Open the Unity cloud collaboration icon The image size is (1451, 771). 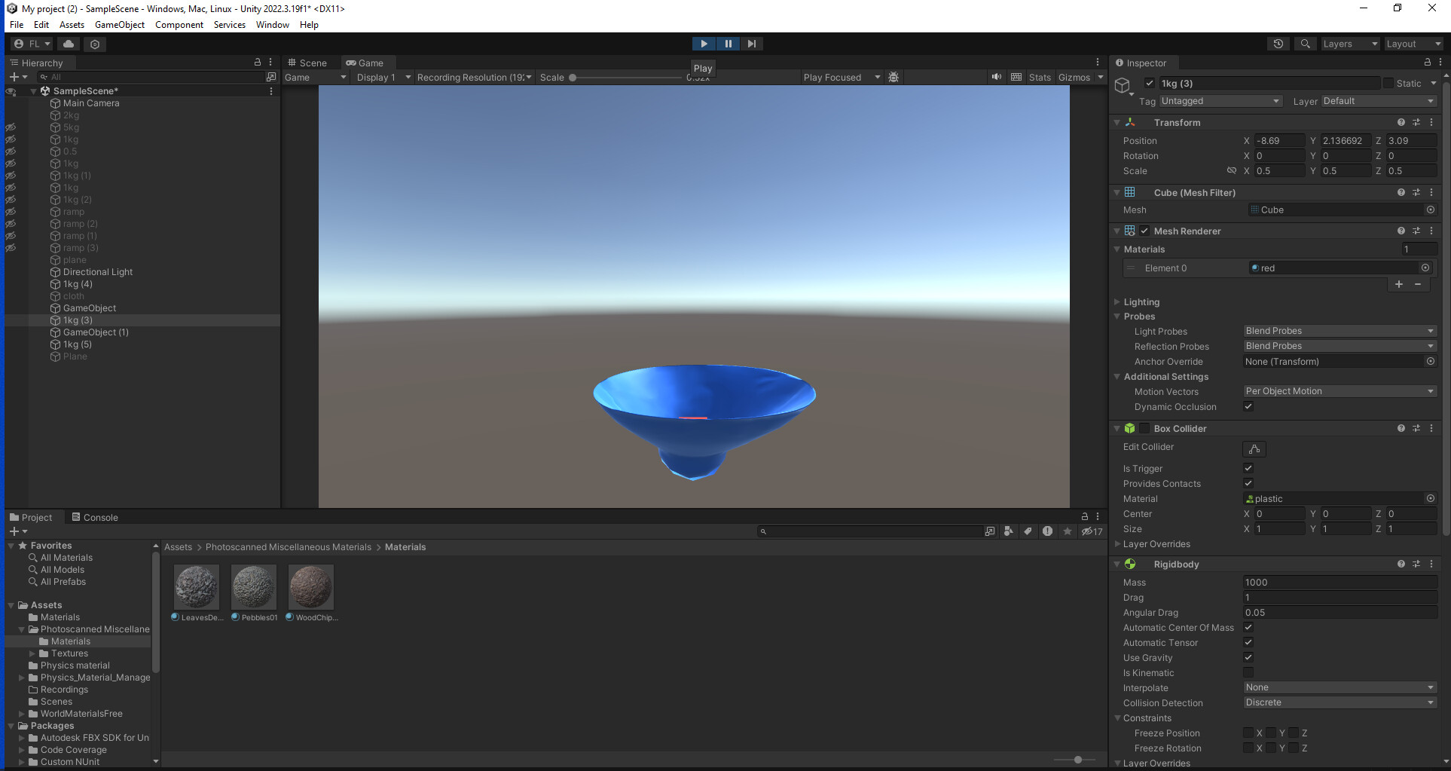[x=68, y=43]
